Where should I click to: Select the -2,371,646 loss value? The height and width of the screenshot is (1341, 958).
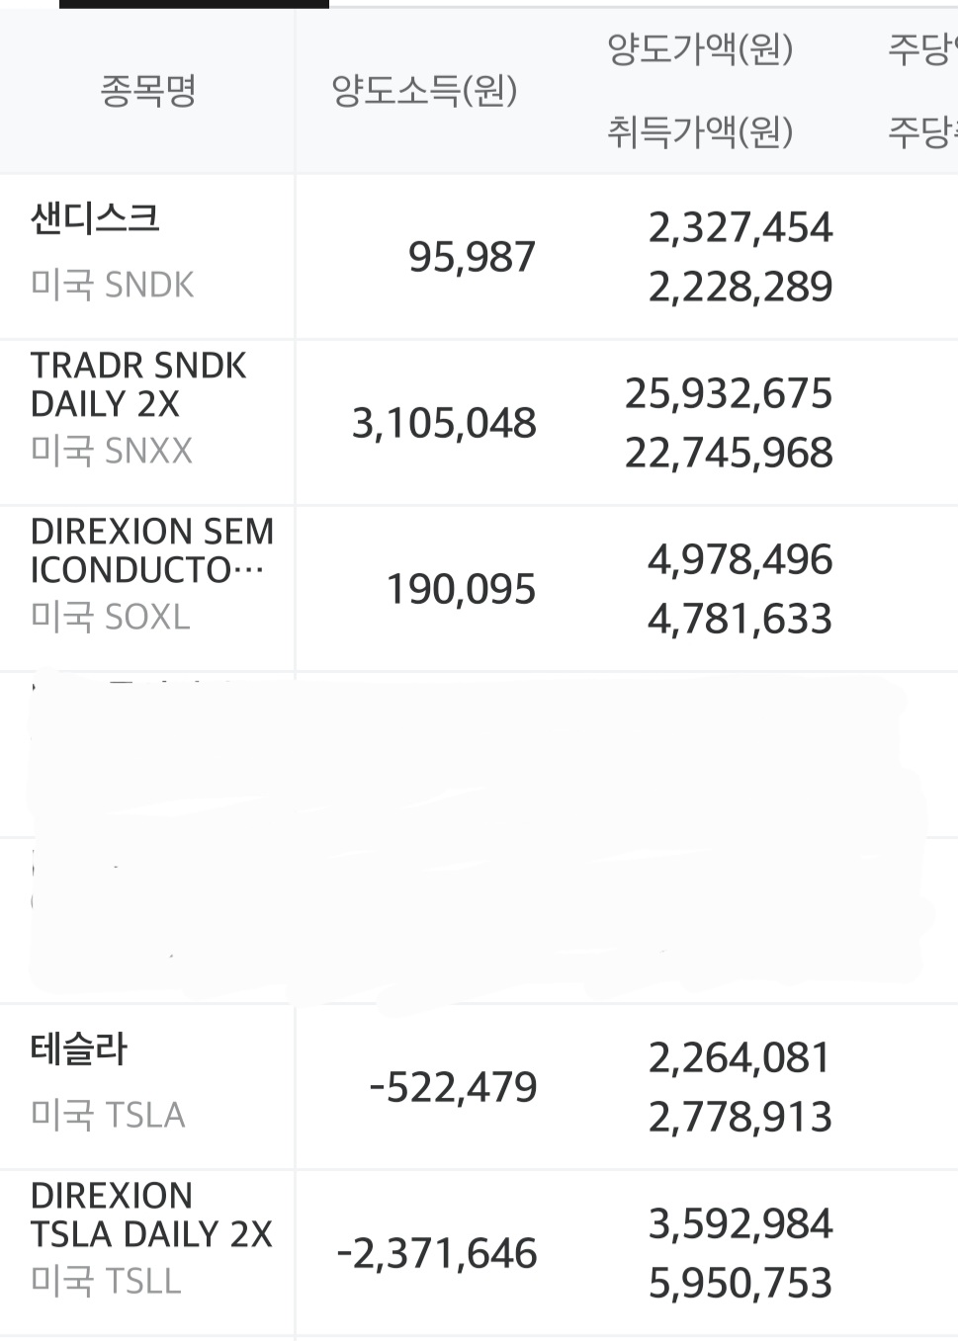437,1253
